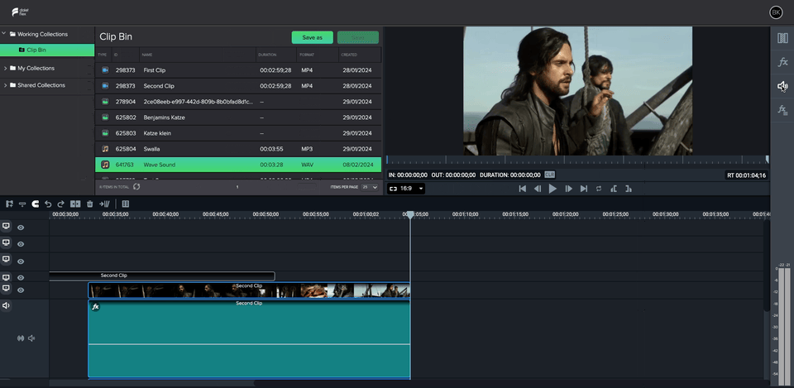This screenshot has height=388, width=794.
Task: Click the monitor icon of the thumbnail video track
Action: pos(6,289)
